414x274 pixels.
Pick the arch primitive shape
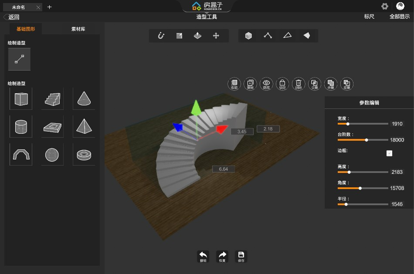click(x=21, y=154)
